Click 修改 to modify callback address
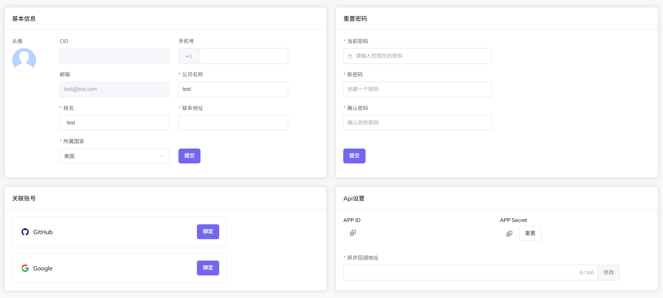This screenshot has height=298, width=663. click(x=608, y=272)
